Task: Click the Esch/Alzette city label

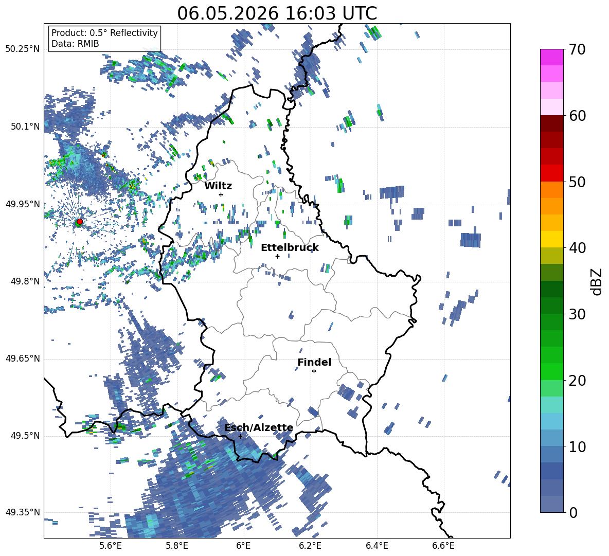Action: 259,427
